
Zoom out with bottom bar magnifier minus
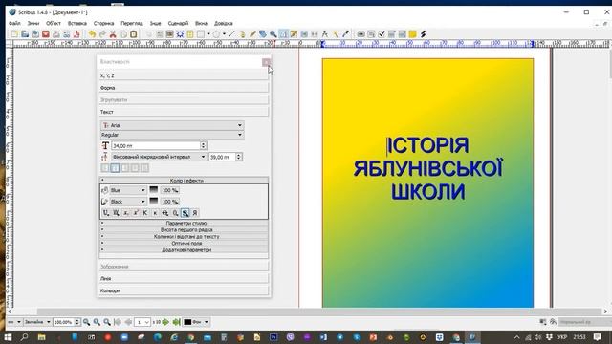point(87,322)
